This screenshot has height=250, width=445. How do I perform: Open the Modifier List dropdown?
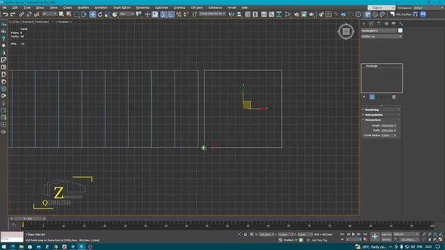382,36
